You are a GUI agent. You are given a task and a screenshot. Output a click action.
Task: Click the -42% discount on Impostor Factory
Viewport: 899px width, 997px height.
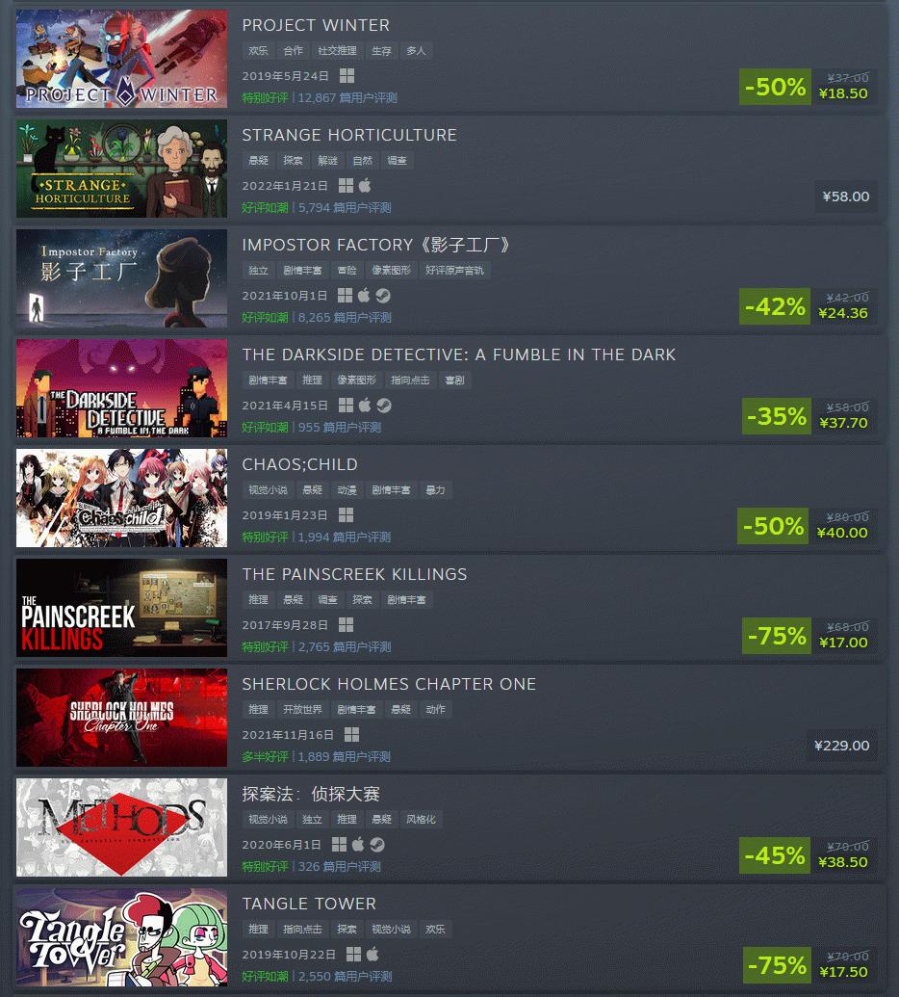click(775, 306)
